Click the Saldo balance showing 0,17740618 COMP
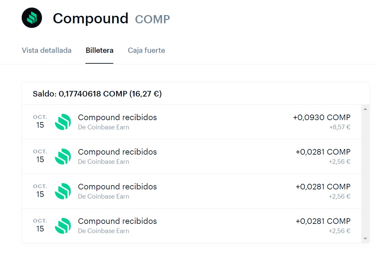This screenshot has height=258, width=376. [x=97, y=94]
